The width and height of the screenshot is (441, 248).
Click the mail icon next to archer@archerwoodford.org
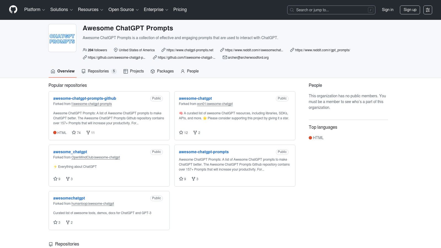pos(224,57)
